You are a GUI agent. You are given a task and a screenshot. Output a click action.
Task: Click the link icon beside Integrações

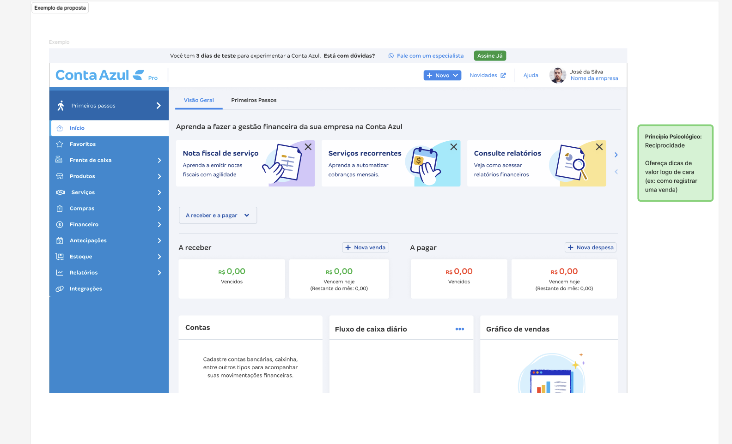(60, 289)
